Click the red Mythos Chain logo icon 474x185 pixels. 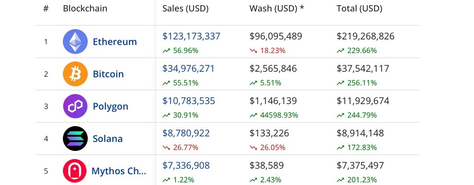(x=75, y=171)
